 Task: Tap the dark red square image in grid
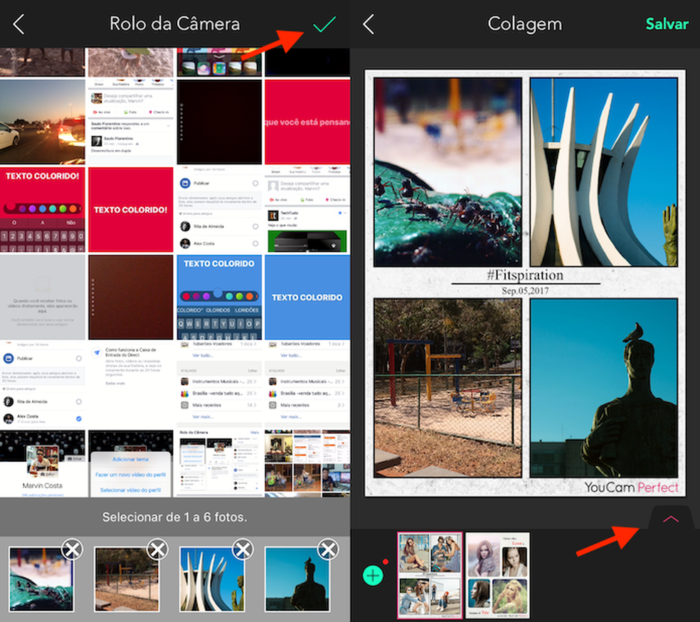131,297
